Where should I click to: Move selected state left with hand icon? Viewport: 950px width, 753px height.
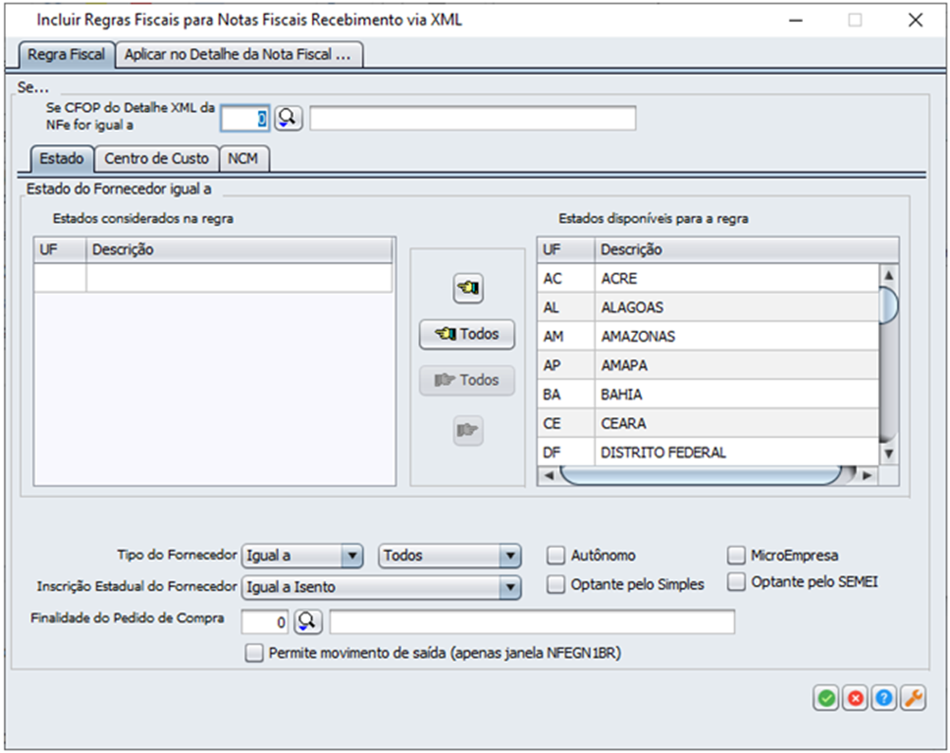point(467,289)
